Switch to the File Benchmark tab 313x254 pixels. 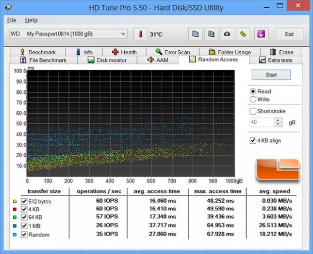44,60
